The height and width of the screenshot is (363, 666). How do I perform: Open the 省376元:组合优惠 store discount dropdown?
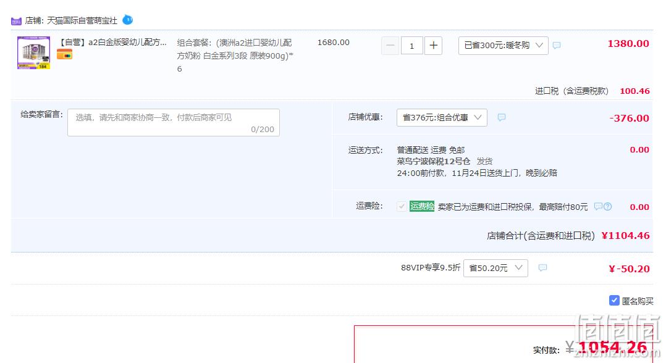[x=442, y=117]
